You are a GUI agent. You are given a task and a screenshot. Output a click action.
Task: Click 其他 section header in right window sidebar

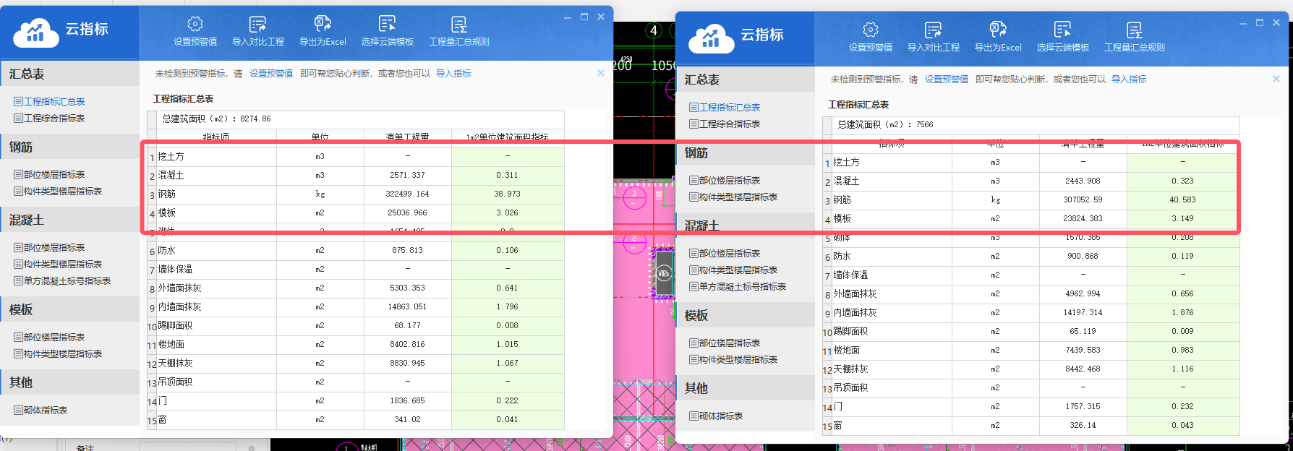pos(745,388)
